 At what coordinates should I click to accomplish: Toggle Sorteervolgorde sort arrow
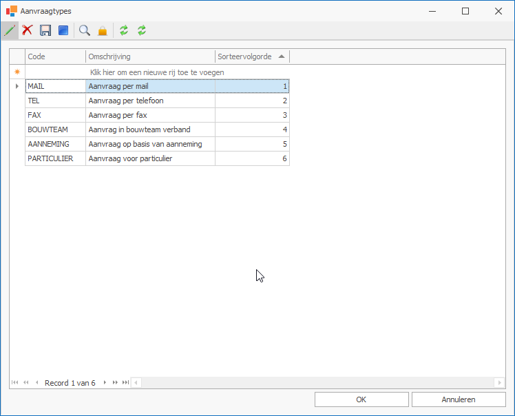pos(282,56)
